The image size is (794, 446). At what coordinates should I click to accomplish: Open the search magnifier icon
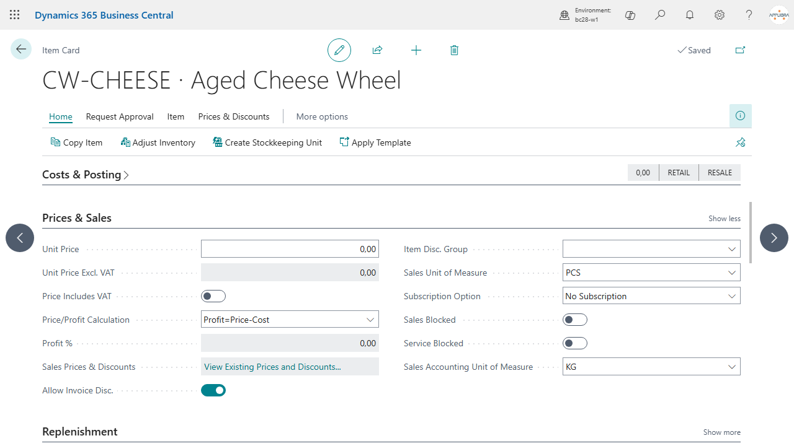660,15
